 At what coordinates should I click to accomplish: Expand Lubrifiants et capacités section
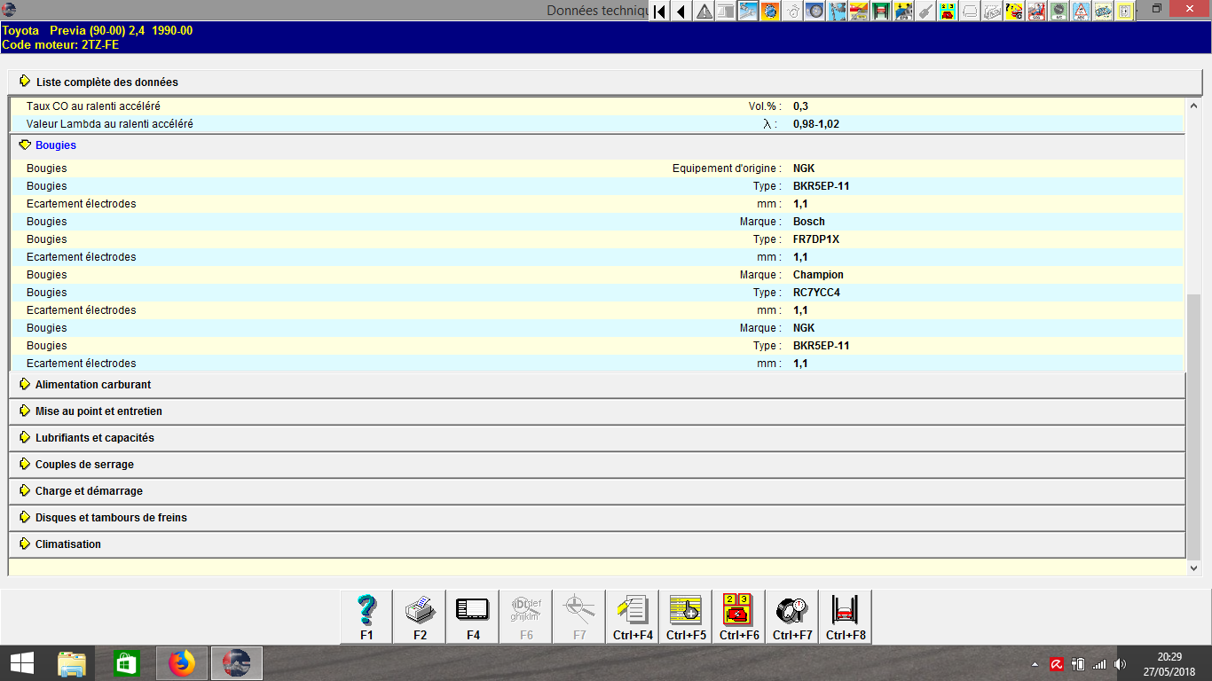coord(596,438)
